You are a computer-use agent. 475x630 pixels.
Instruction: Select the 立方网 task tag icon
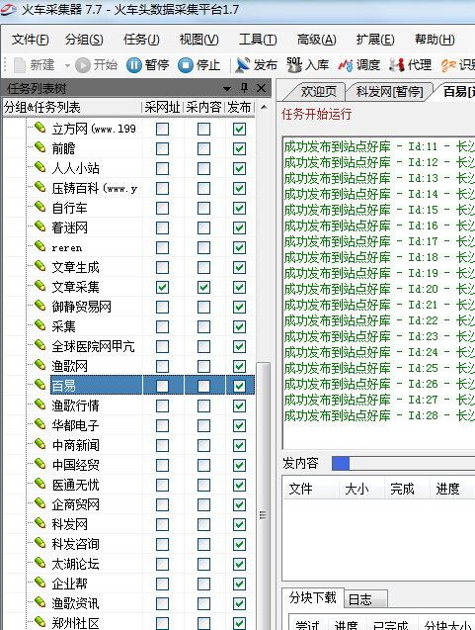click(x=40, y=128)
